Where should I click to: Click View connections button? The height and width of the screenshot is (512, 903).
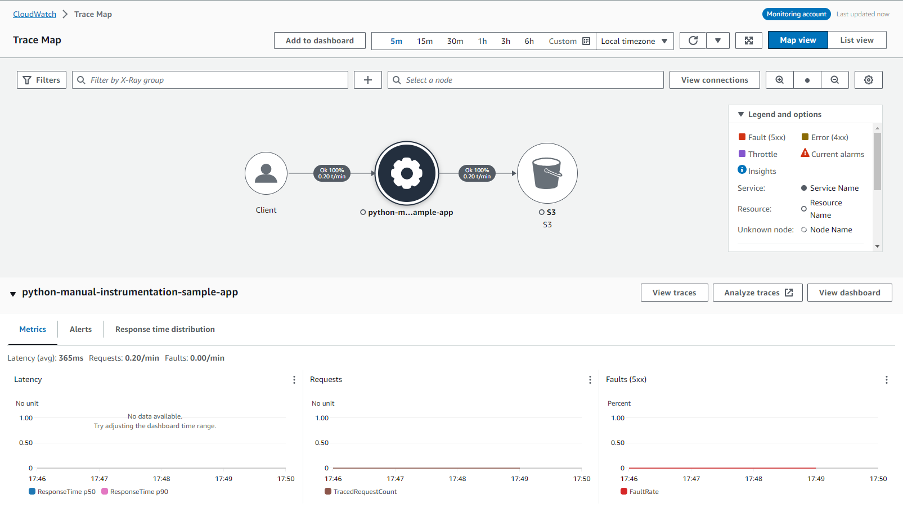[715, 80]
